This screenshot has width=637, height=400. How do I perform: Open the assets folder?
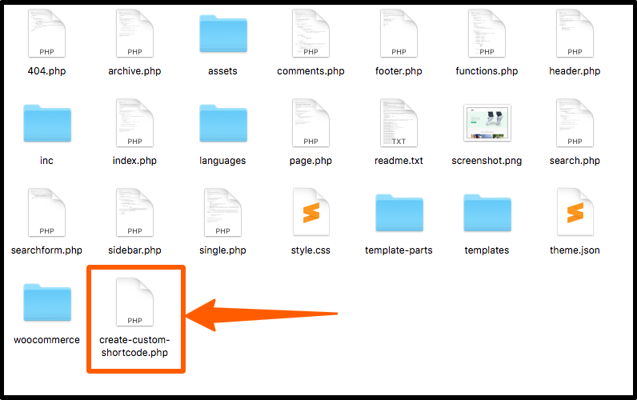click(223, 34)
